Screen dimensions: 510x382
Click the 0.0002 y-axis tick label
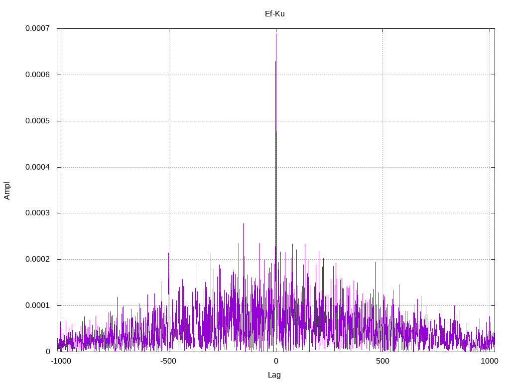tap(37, 259)
